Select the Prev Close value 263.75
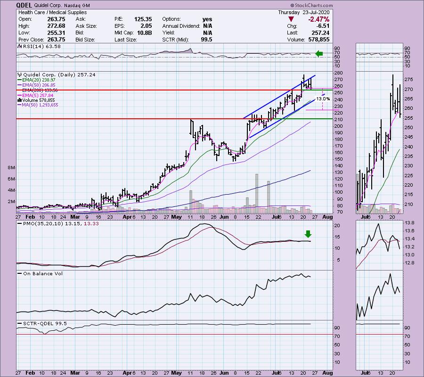424x377 pixels. pyautogui.click(x=56, y=40)
